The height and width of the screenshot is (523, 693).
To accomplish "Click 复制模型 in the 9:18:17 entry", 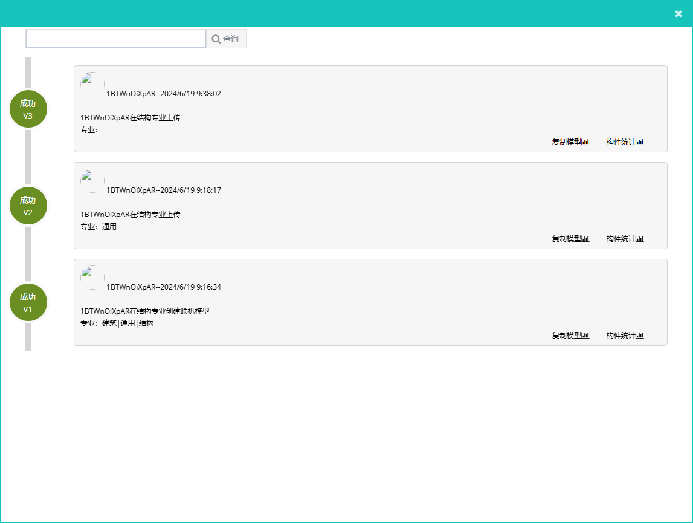I will tap(570, 239).
